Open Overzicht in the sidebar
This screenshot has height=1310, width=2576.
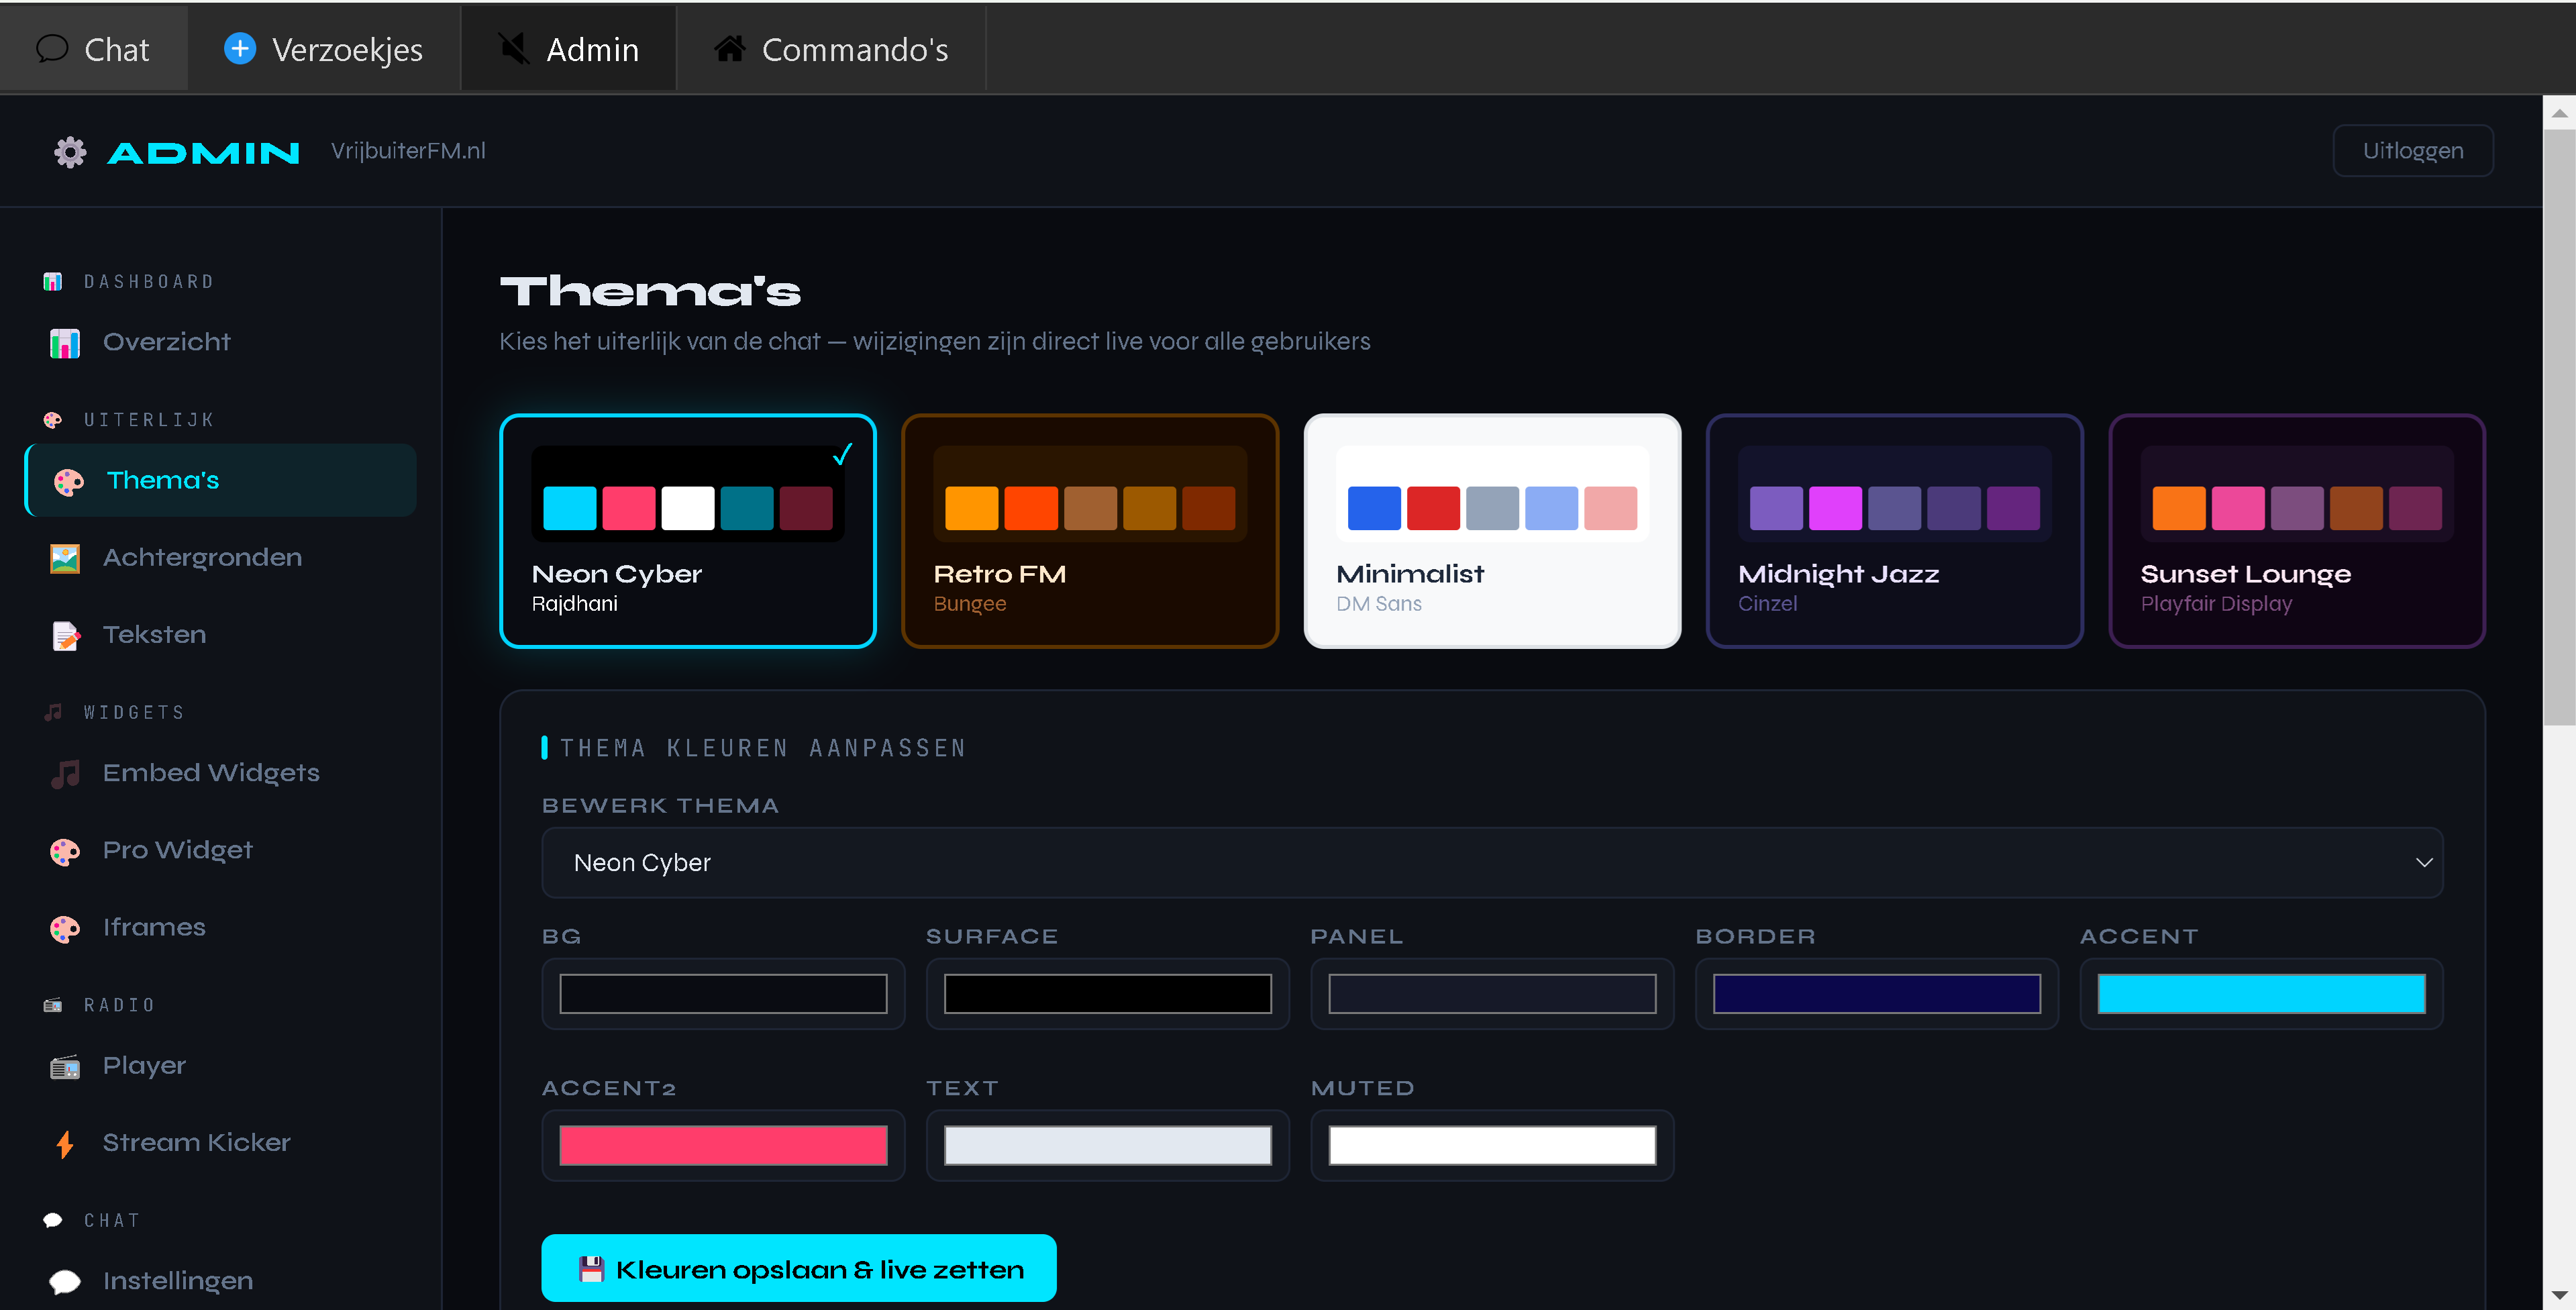(220, 342)
